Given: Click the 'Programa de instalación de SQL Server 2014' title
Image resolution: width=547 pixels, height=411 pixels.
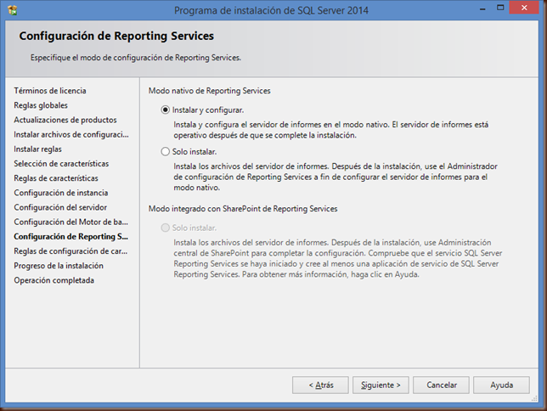Looking at the screenshot, I should coord(271,10).
